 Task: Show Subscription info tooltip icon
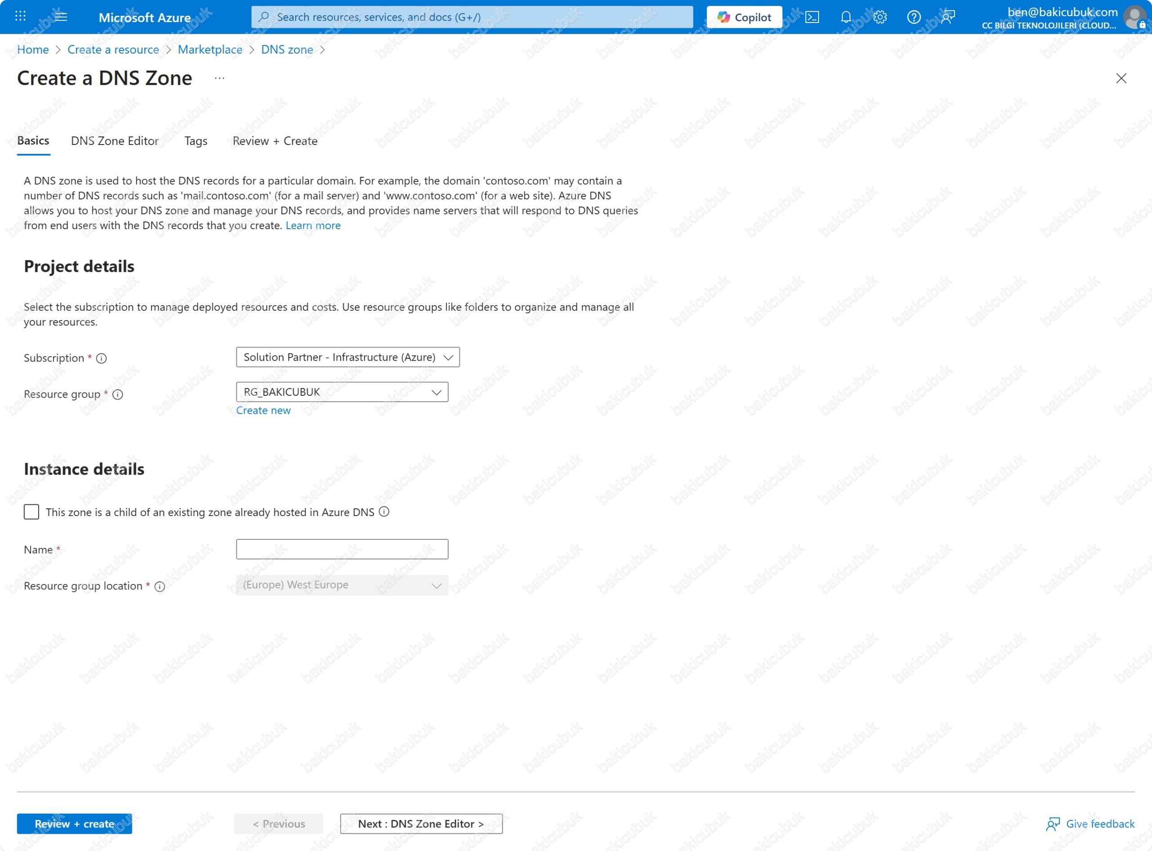(x=101, y=358)
